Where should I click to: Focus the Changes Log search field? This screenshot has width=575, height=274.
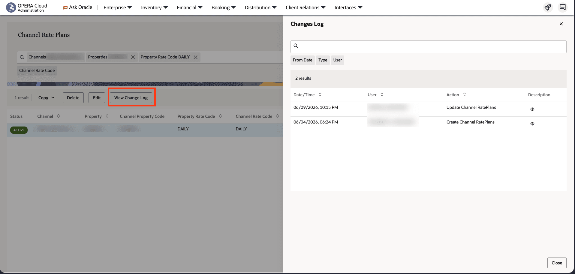(x=428, y=47)
